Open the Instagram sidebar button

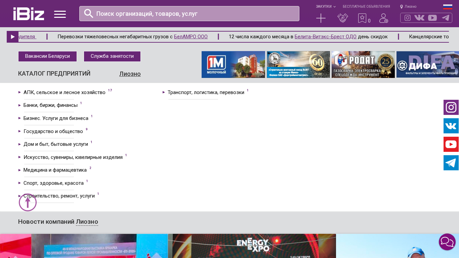[x=451, y=107]
